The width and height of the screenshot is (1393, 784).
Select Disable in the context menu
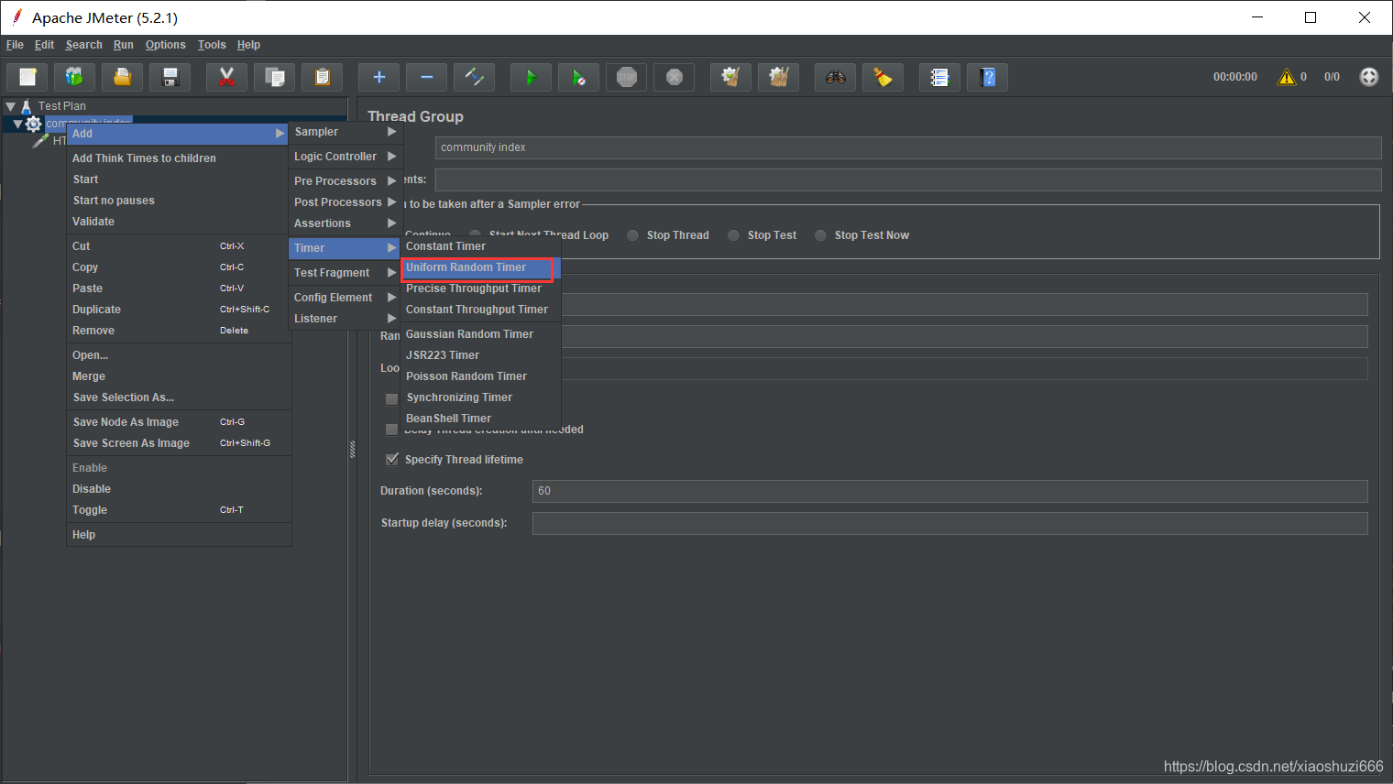click(x=179, y=489)
